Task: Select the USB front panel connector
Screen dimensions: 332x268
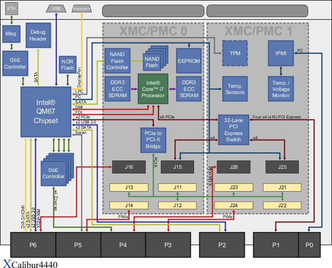Action: tap(56, 8)
